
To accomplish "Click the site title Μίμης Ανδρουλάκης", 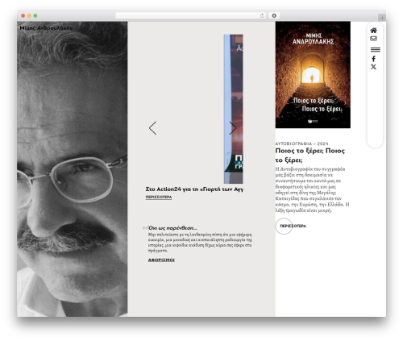I will (46, 28).
